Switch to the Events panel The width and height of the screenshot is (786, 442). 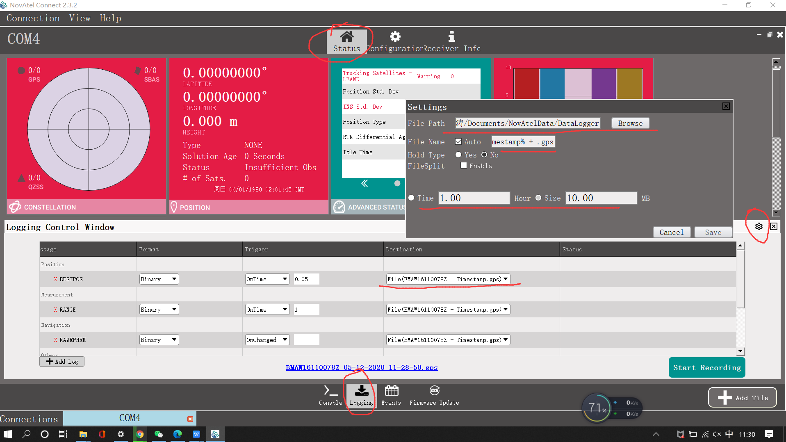(391, 394)
